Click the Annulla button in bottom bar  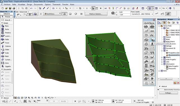pyautogui.click(x=63, y=101)
